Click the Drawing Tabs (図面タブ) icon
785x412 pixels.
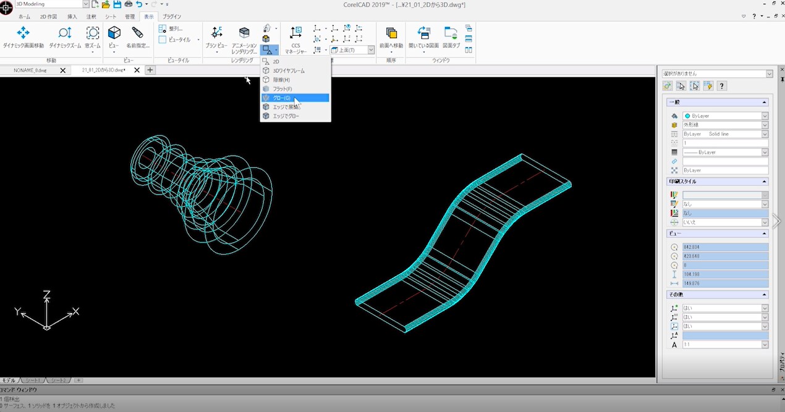[451, 33]
